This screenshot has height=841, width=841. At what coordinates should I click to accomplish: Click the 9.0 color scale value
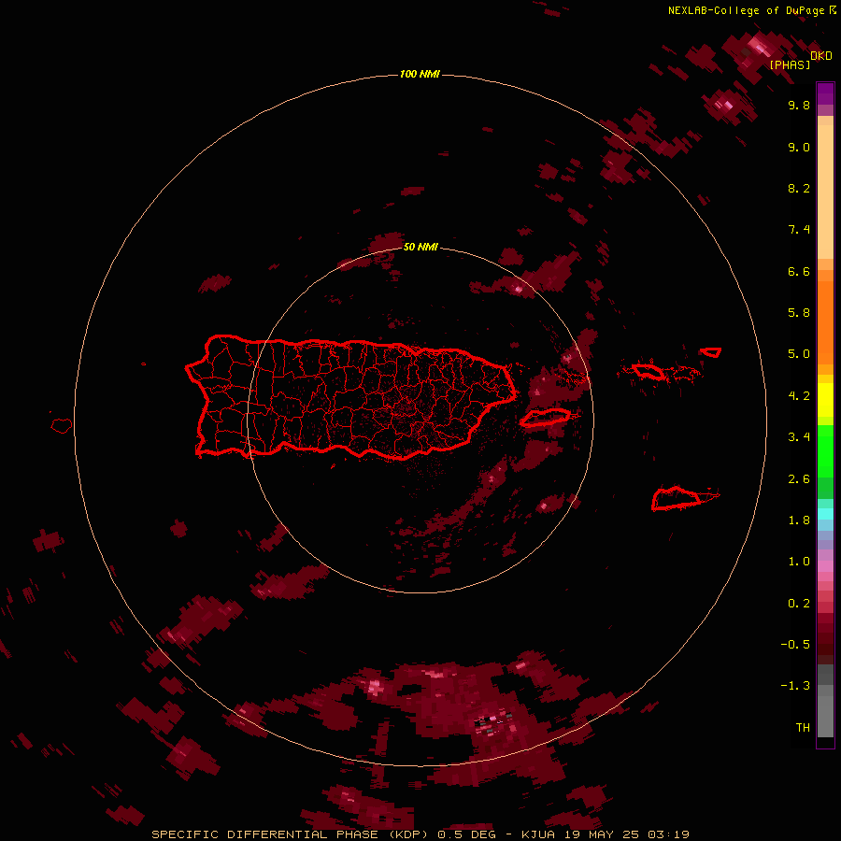pyautogui.click(x=799, y=147)
